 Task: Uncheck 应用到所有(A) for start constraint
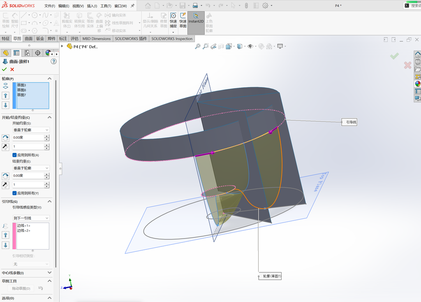14,155
